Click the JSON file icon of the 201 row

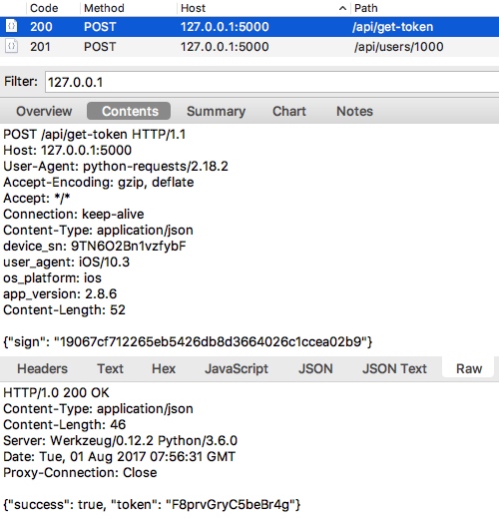pyautogui.click(x=11, y=46)
